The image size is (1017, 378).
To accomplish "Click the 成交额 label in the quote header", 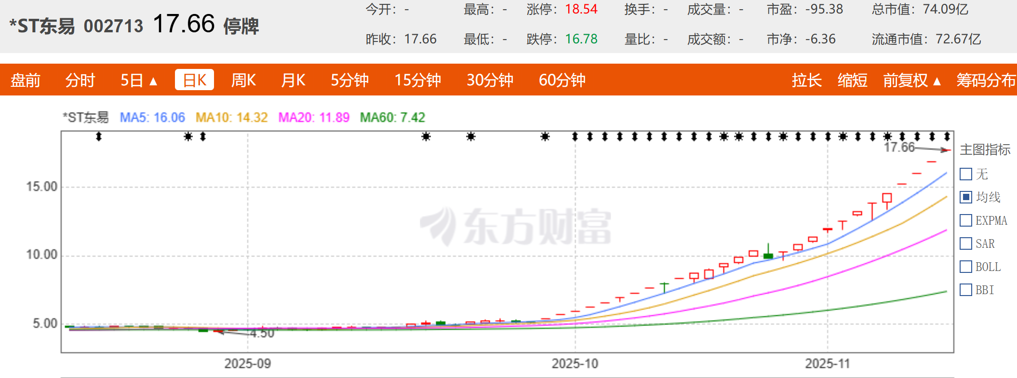I will (709, 39).
